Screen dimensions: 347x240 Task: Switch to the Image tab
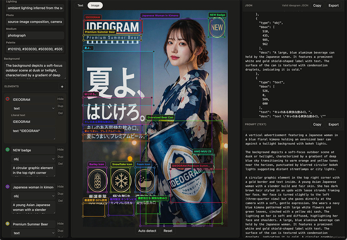point(95,5)
